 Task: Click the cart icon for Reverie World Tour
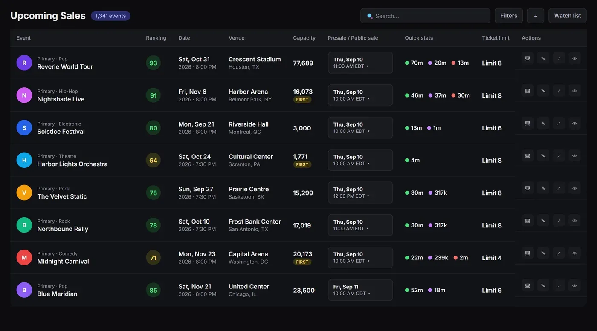pyautogui.click(x=527, y=58)
